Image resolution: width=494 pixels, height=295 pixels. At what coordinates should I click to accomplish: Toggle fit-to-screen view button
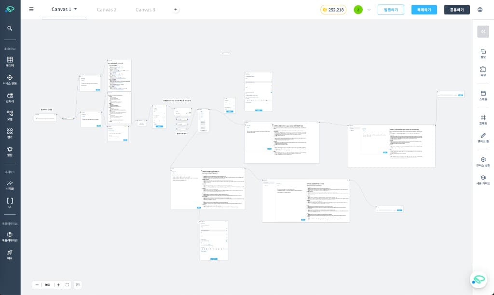67,285
